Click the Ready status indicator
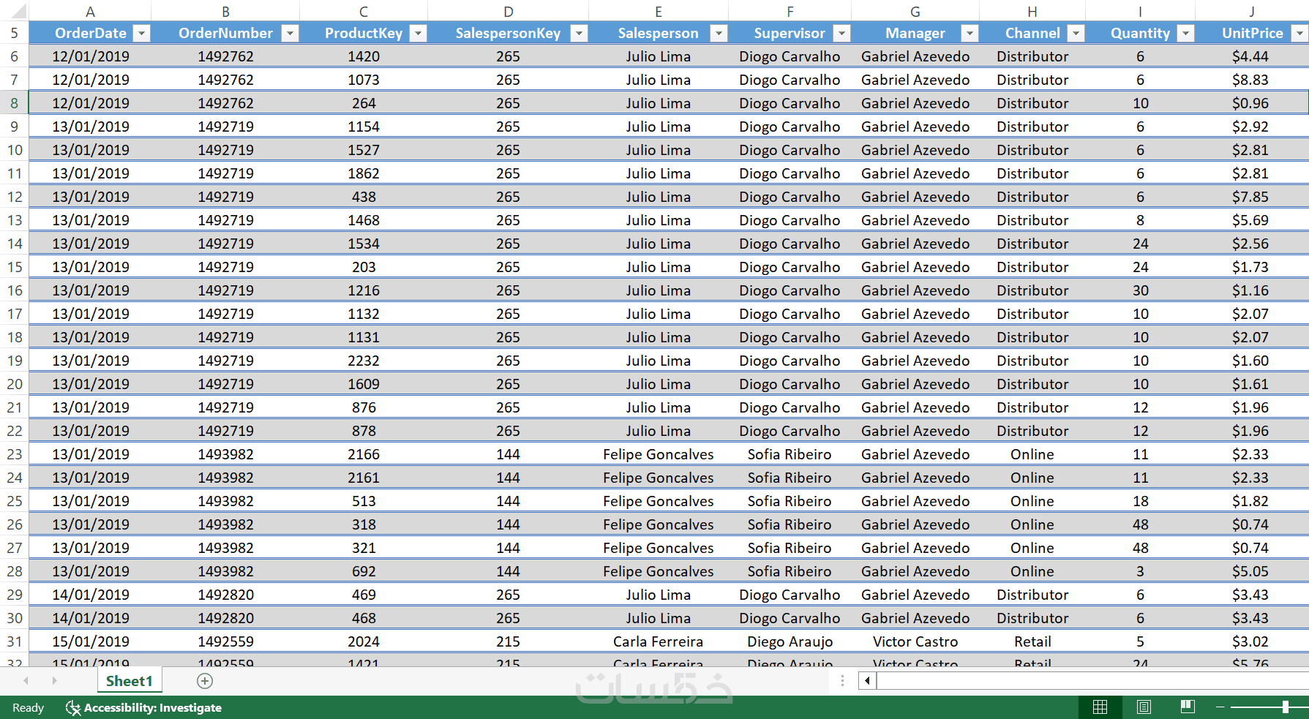 (28, 707)
